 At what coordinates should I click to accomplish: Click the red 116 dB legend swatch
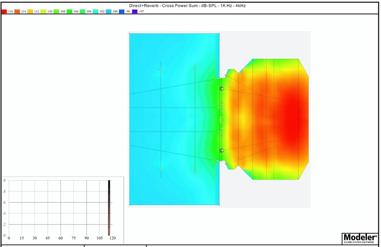pos(4,12)
